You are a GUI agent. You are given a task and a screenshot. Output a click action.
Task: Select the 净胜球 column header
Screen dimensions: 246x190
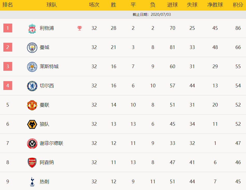pos(215,5)
